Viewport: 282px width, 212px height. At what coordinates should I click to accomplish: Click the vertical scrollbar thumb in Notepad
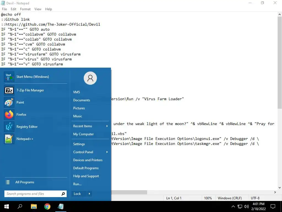coord(280,63)
